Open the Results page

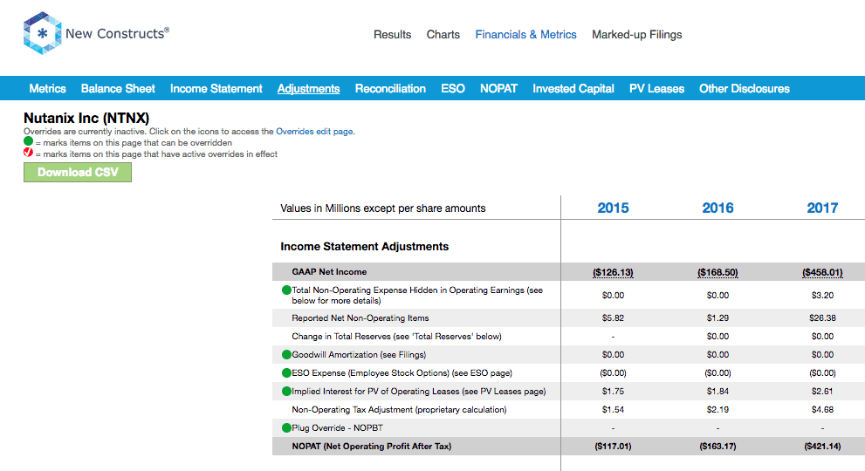coord(392,35)
